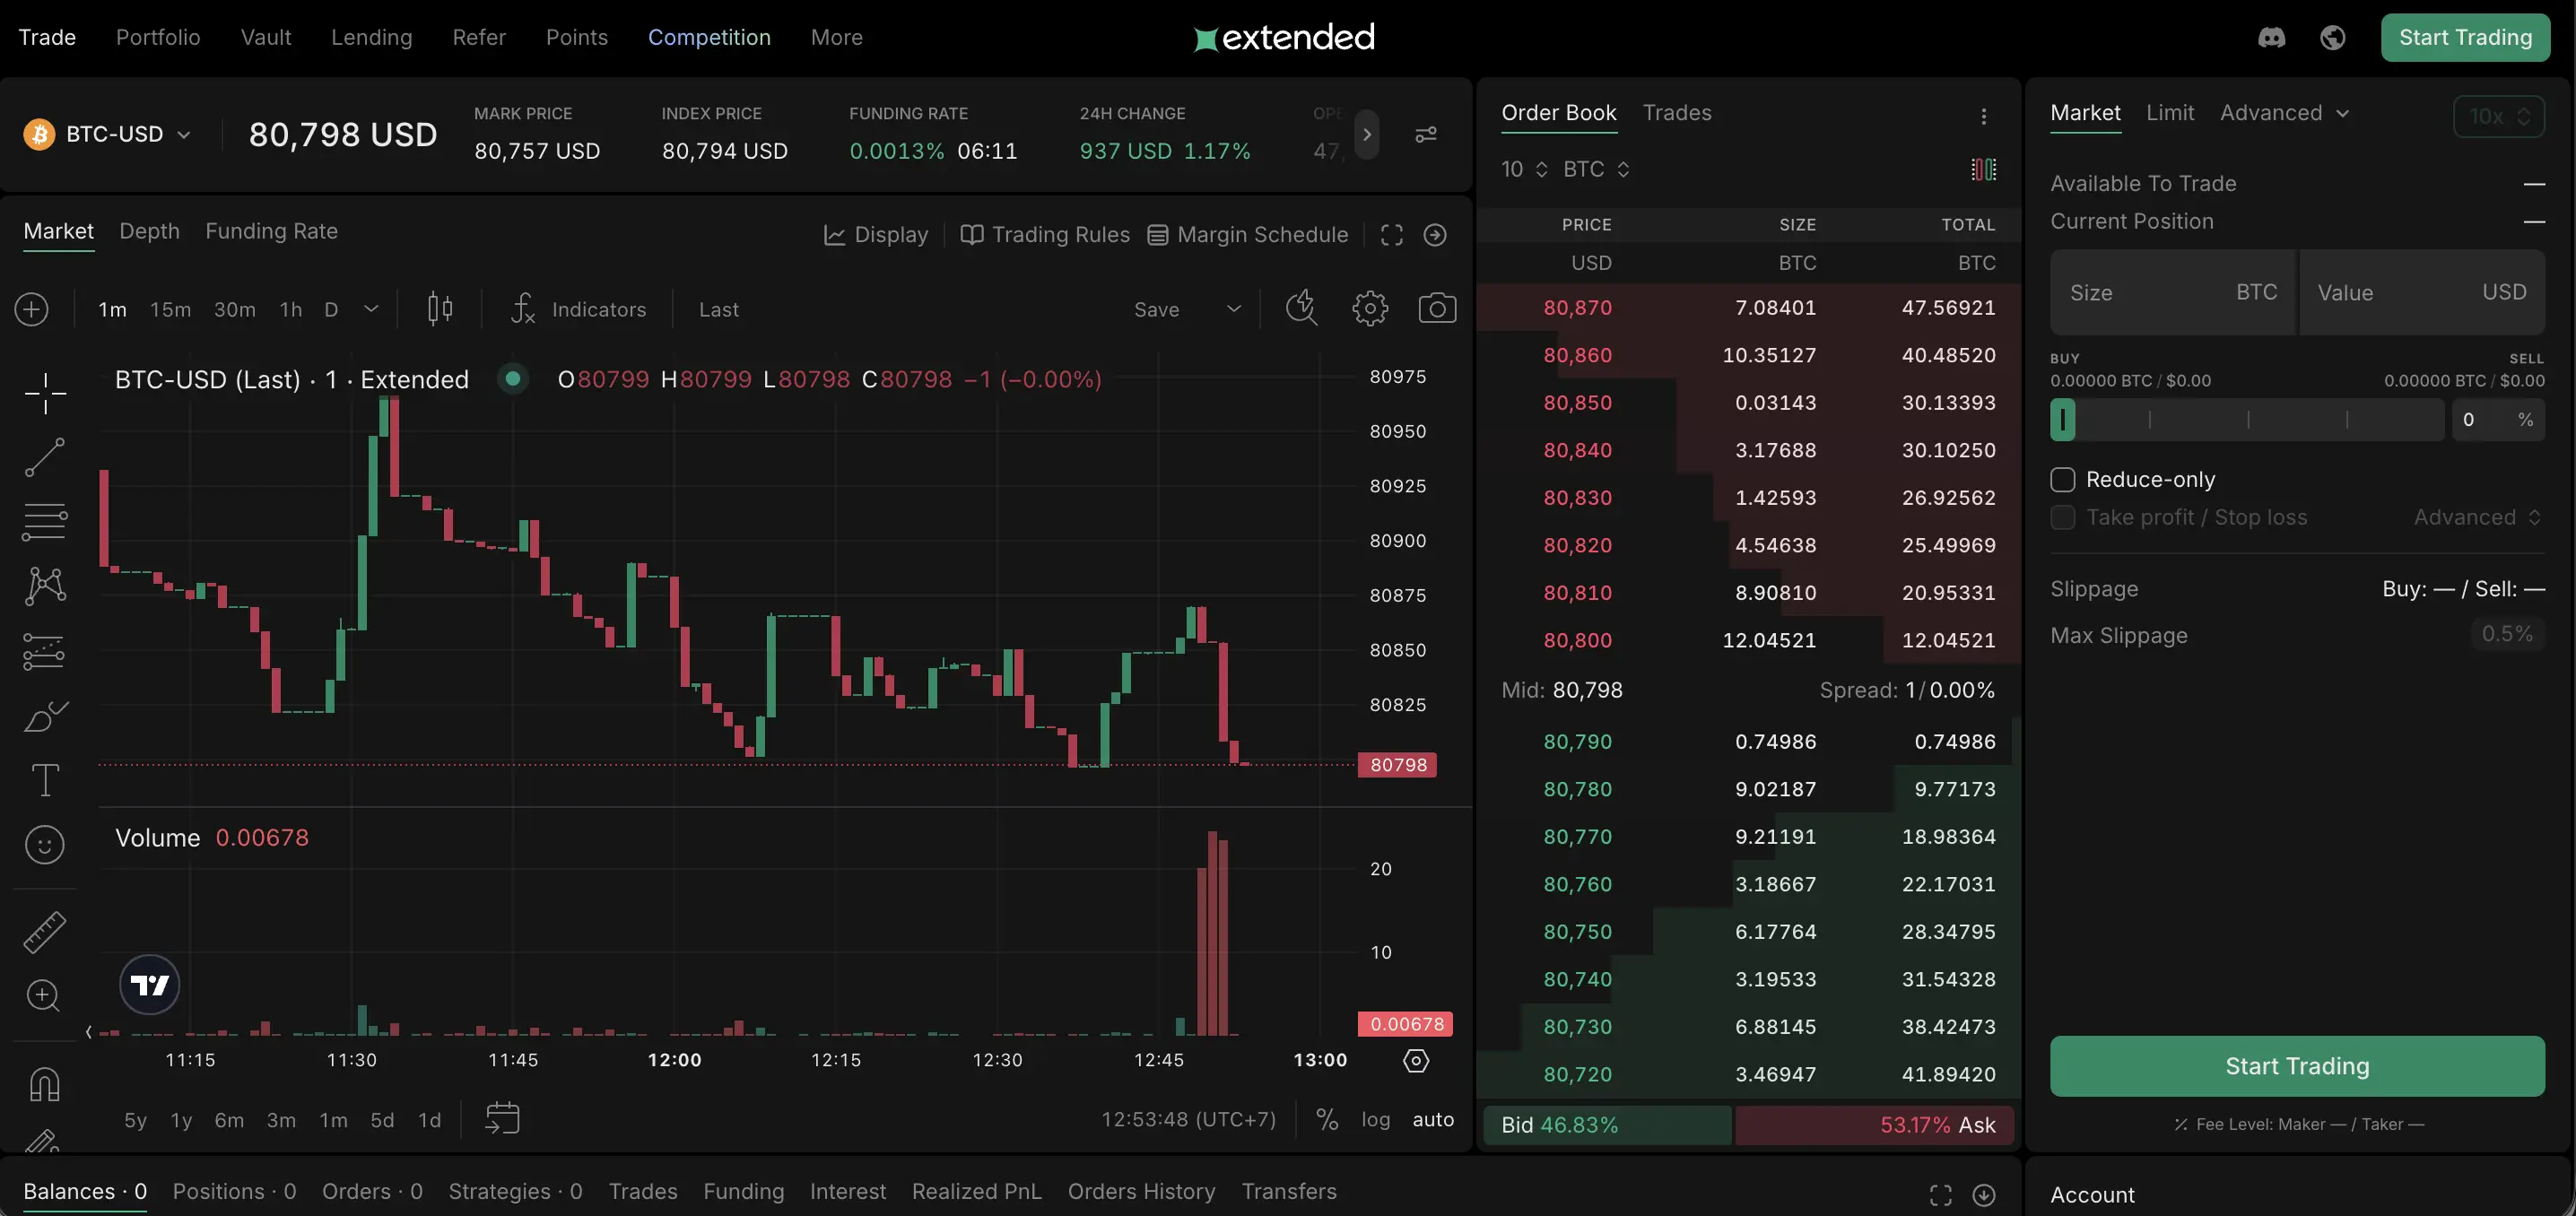
Task: Select the zoom in tool
Action: pos(43,995)
